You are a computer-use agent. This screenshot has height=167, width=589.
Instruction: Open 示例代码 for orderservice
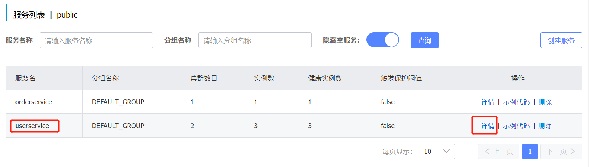[x=516, y=102]
